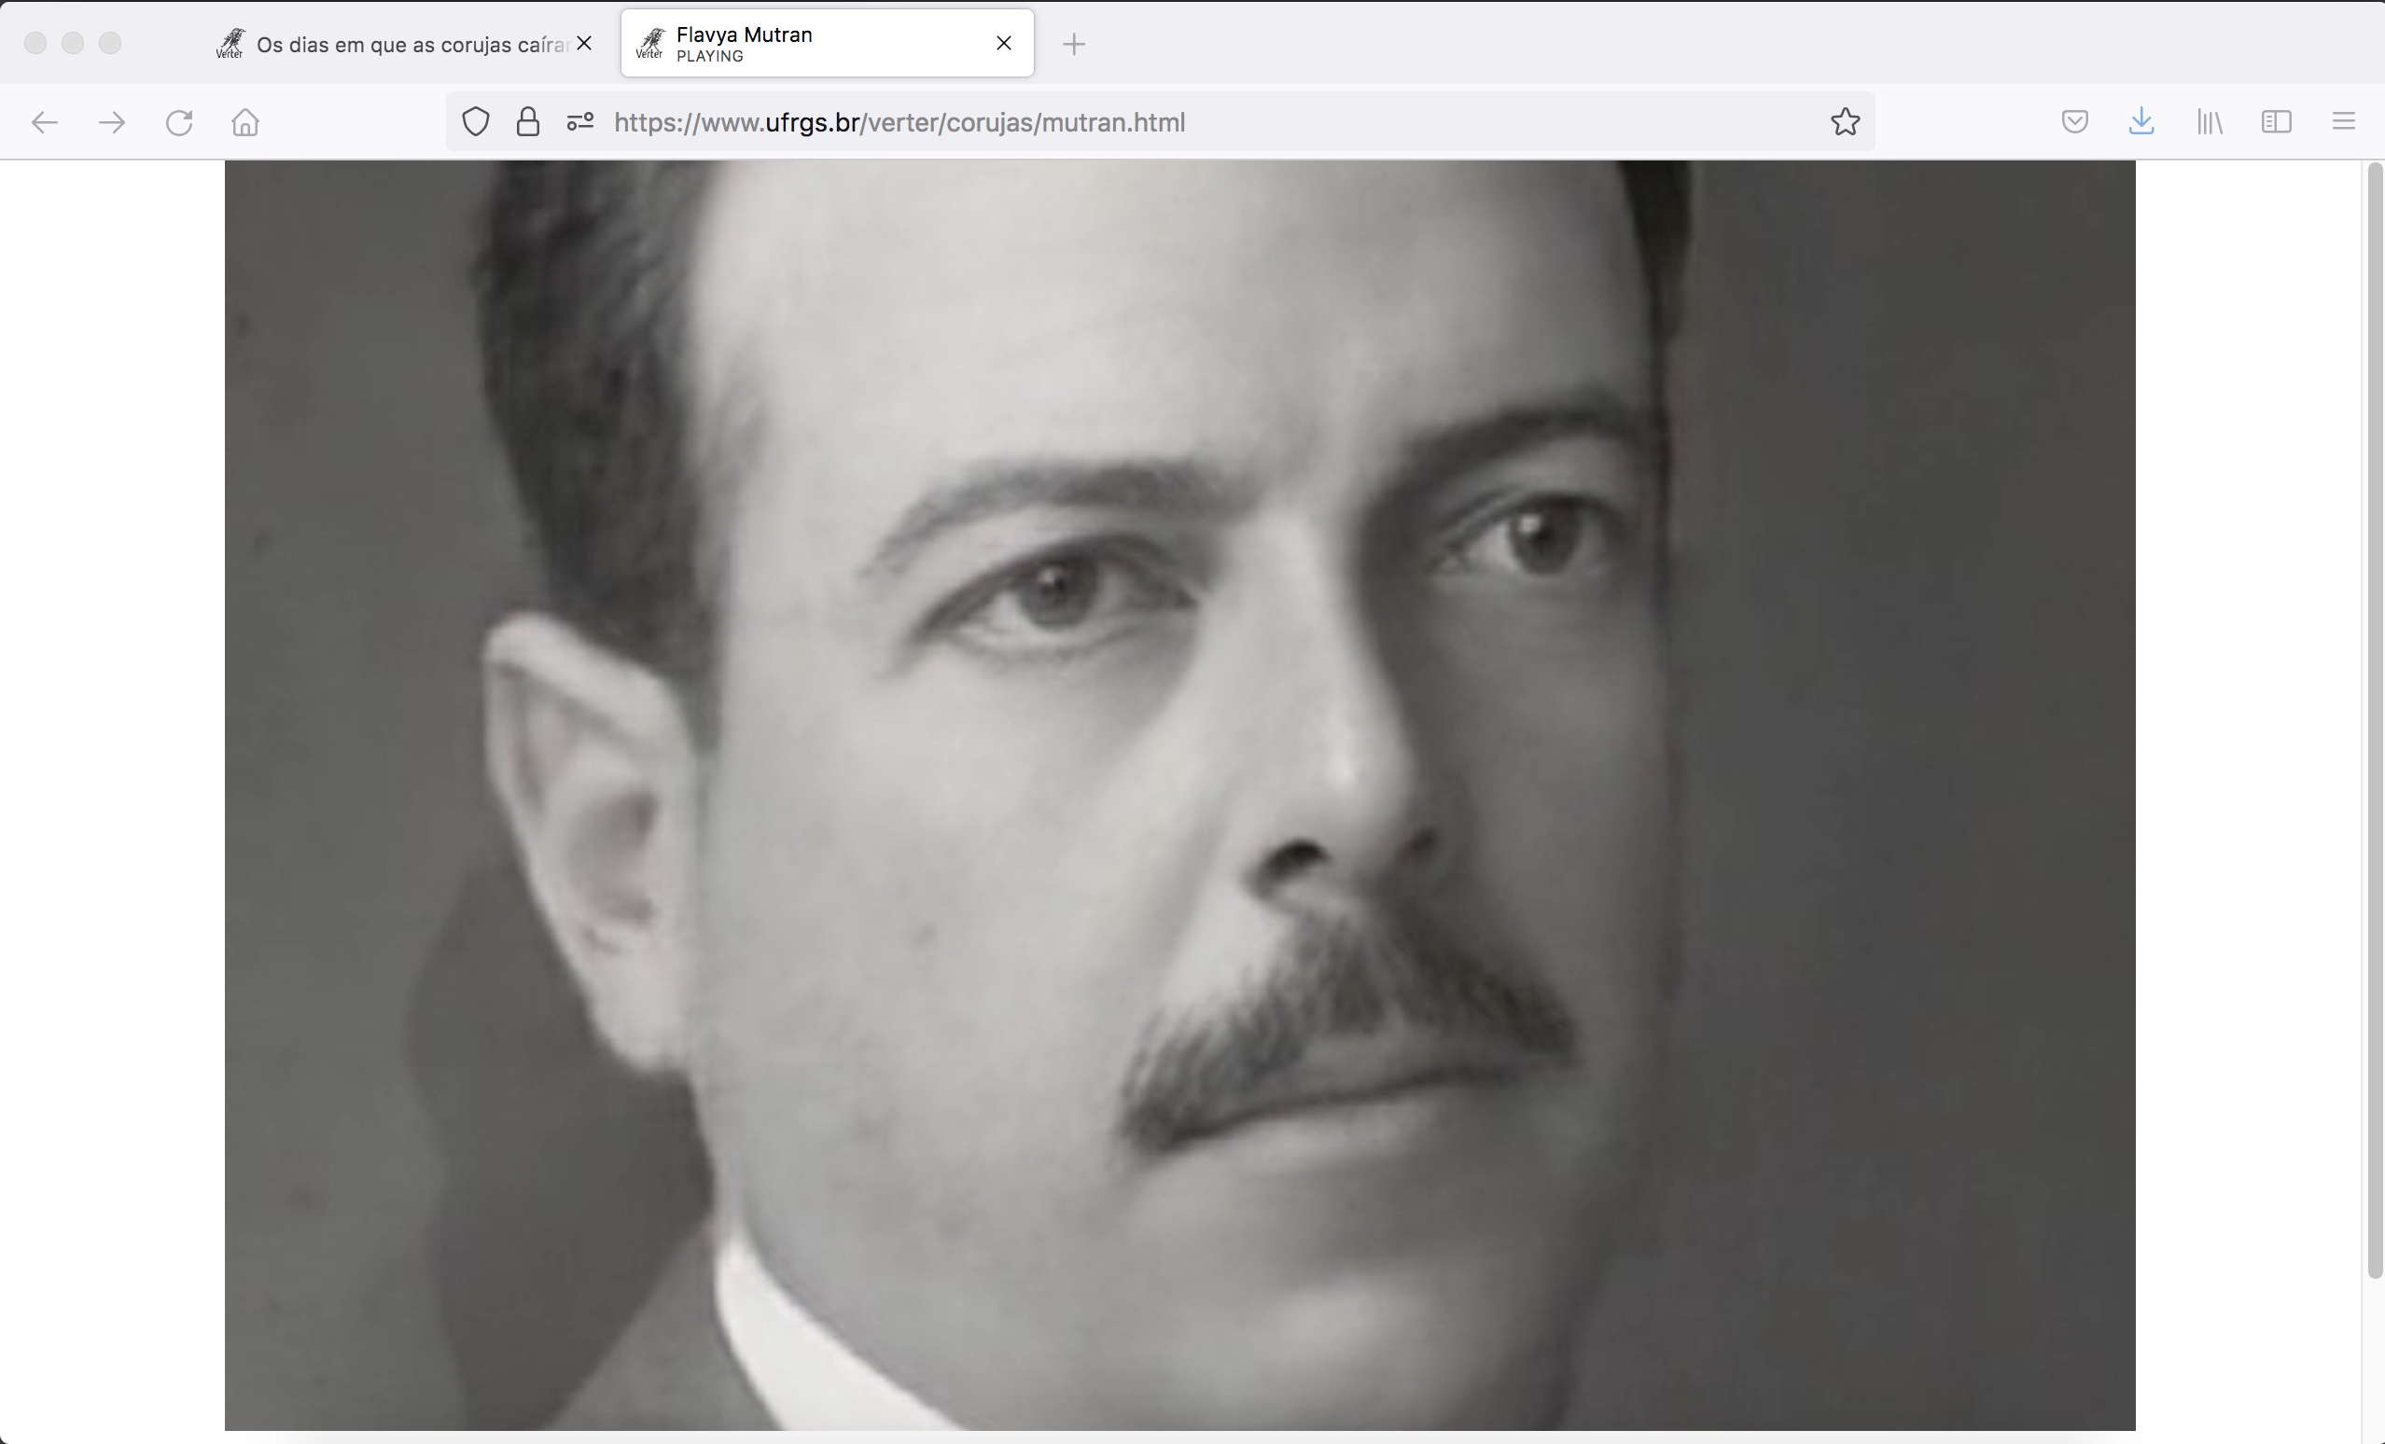Open the Firefox application menu
This screenshot has height=1444, width=2385.
2343,122
